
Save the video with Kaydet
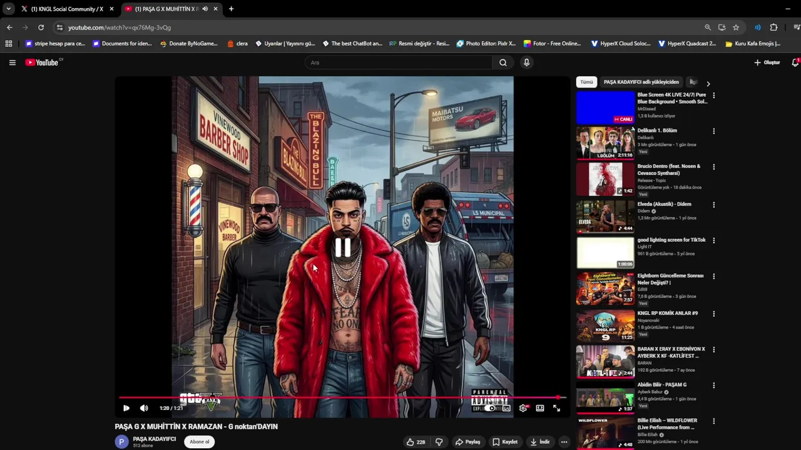click(505, 442)
